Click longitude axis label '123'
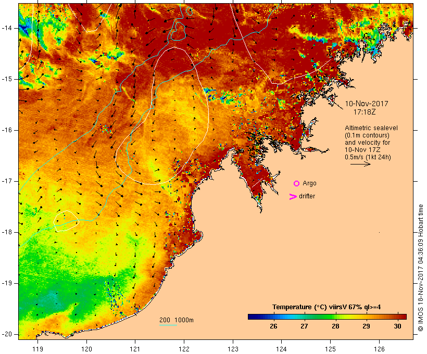 tap(233, 349)
